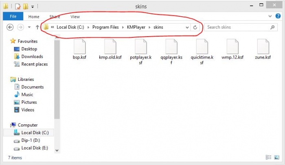Image resolution: width=285 pixels, height=165 pixels.
Task: Click the folder icon in address bar
Action: [46, 27]
